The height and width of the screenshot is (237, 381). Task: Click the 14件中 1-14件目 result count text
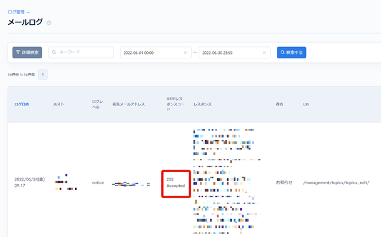tap(22, 74)
